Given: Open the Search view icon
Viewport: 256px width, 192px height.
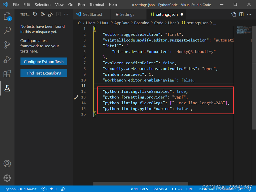Looking at the screenshot, I should coord(7,30).
